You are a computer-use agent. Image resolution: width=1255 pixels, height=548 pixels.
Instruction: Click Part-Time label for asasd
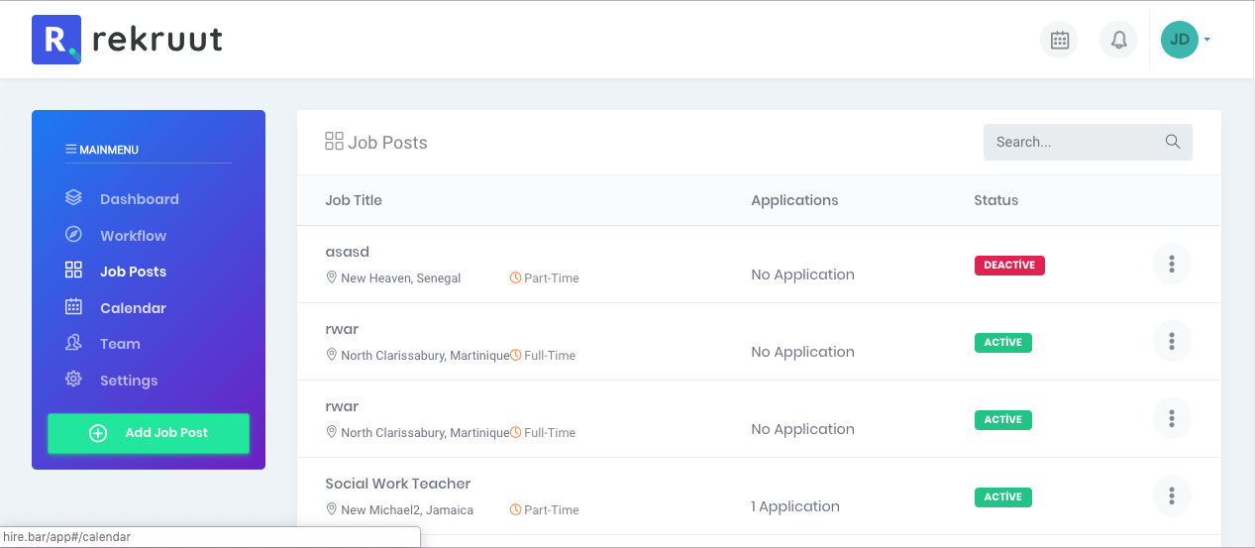click(552, 278)
